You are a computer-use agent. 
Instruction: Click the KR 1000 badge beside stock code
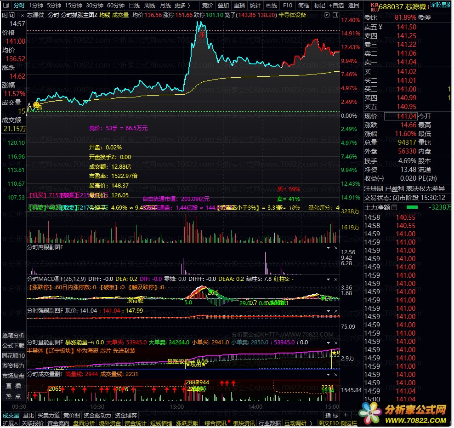(375, 7)
